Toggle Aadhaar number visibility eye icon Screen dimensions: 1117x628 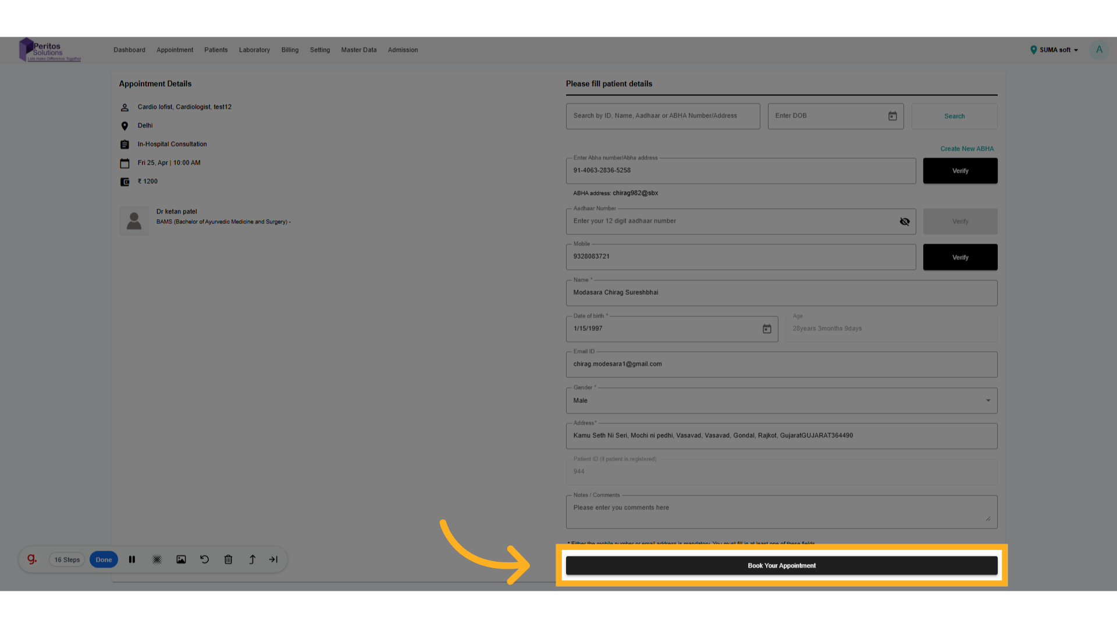click(x=905, y=222)
